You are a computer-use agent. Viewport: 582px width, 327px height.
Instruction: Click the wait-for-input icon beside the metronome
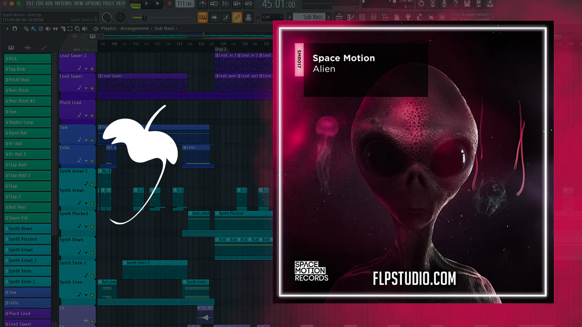coord(214,4)
